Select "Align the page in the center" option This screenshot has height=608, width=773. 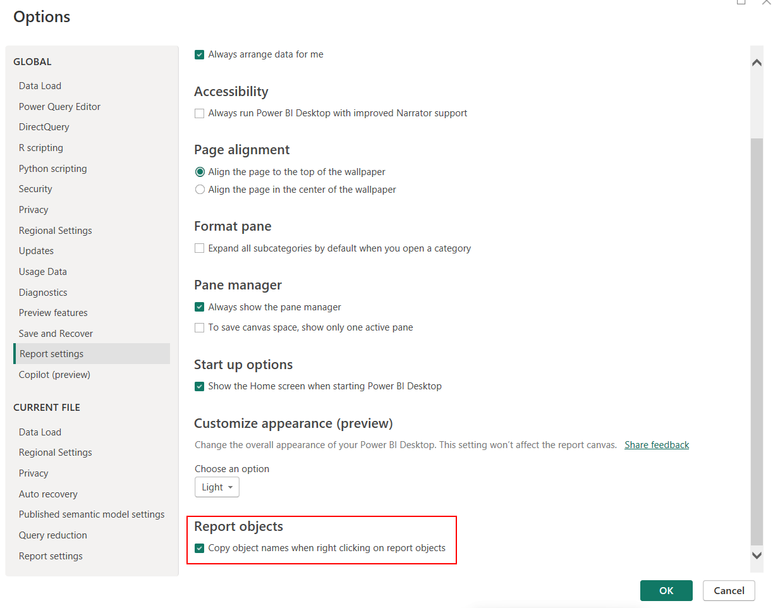coord(200,189)
